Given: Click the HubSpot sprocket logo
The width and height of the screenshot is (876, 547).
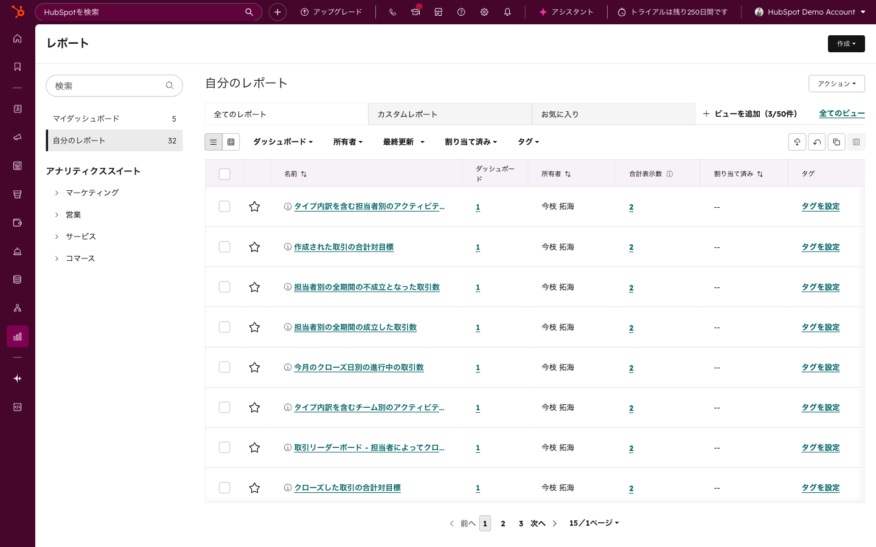Looking at the screenshot, I should tap(18, 12).
